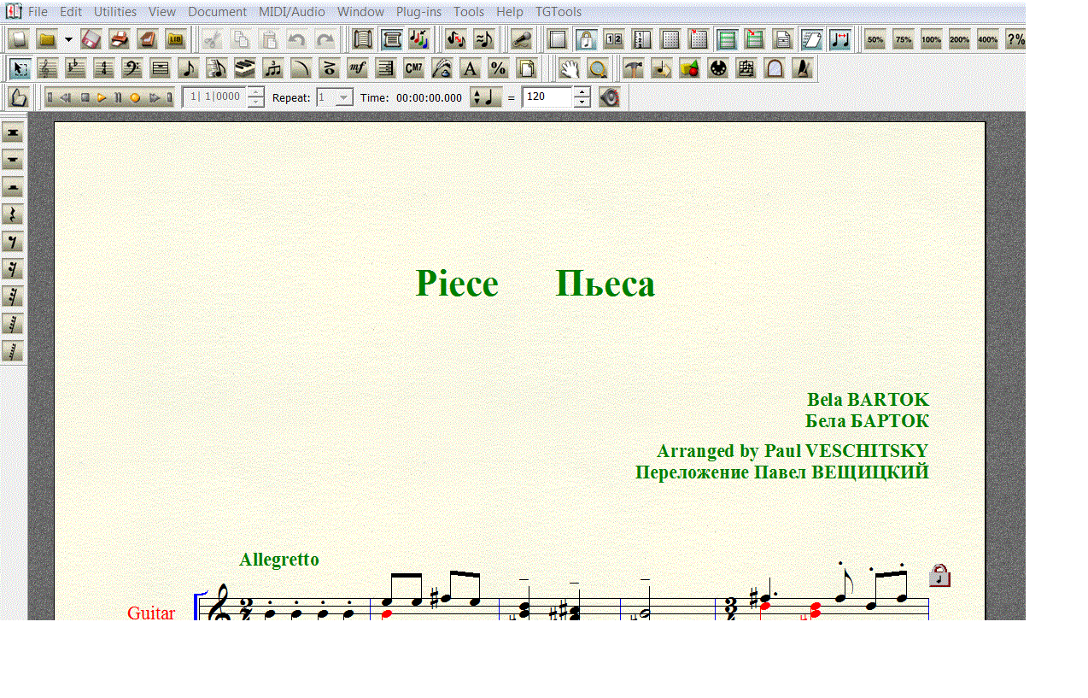Activate the Chord tool CM7 icon

click(414, 69)
